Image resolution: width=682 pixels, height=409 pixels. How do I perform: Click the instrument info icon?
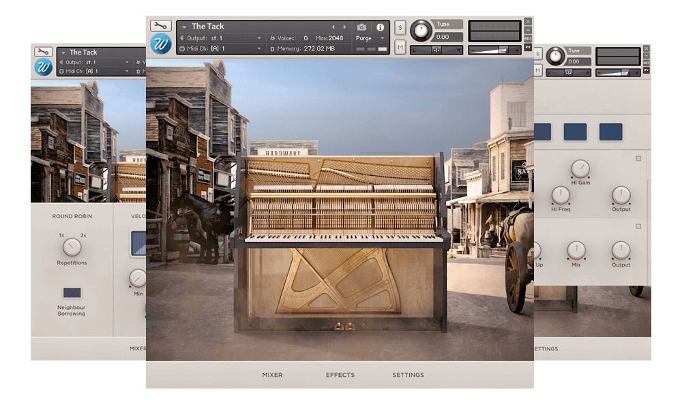381,26
